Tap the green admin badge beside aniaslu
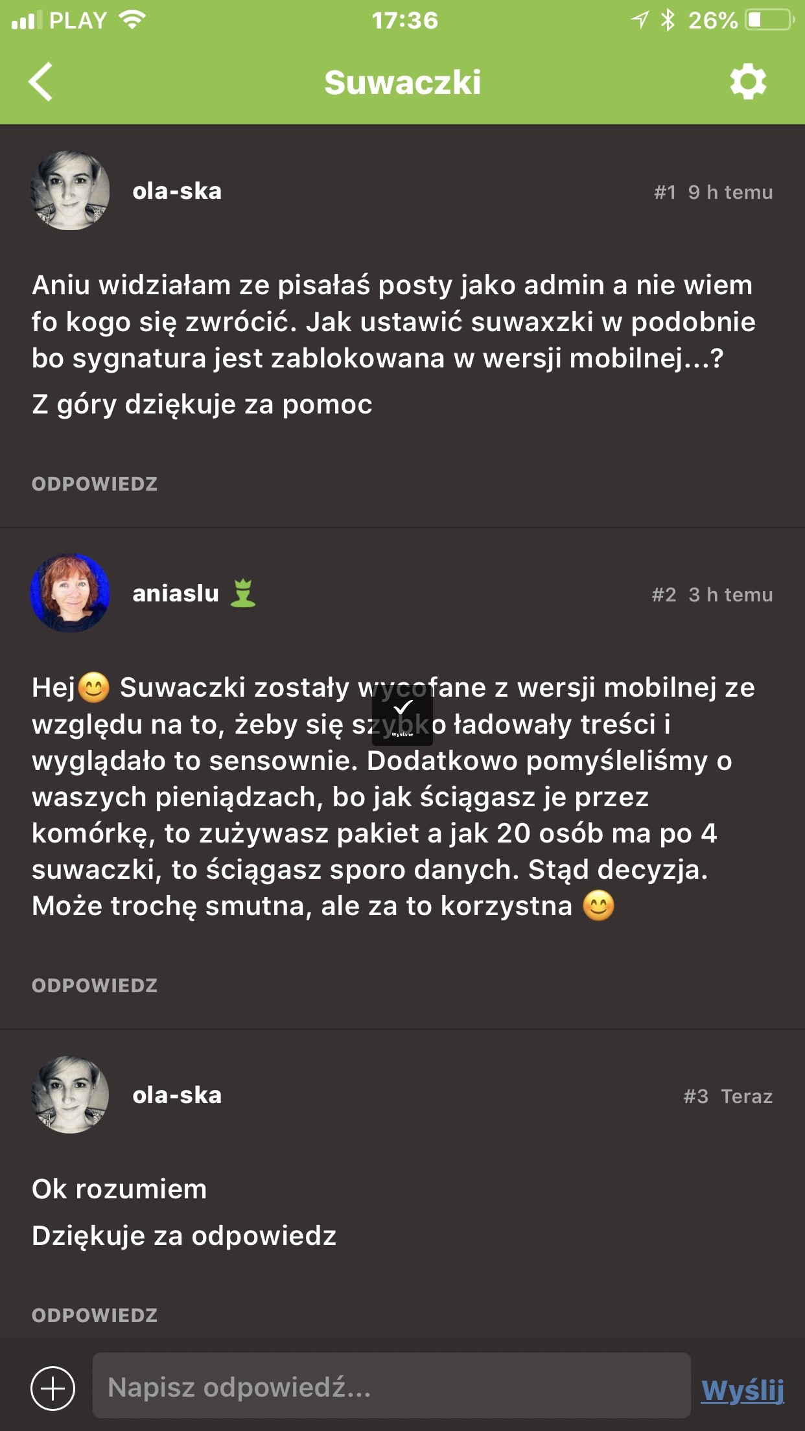Viewport: 805px width, 1431px height. pos(243,593)
